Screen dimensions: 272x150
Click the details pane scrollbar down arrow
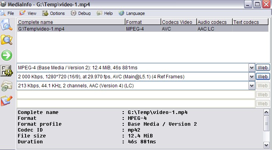coord(266,145)
